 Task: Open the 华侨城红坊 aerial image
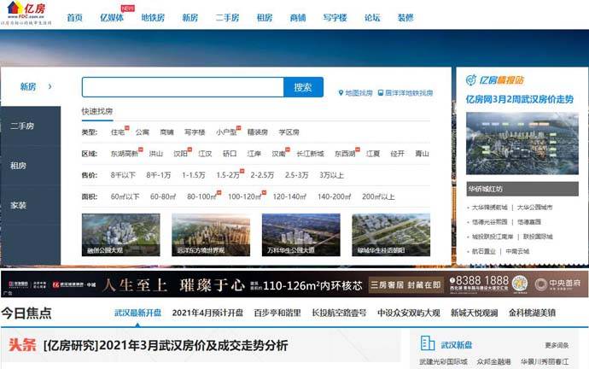tap(522, 143)
